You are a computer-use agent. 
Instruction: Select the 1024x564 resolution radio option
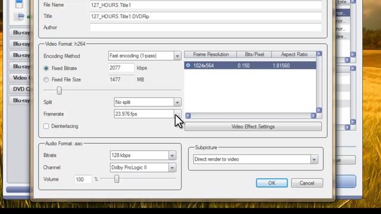[188, 65]
